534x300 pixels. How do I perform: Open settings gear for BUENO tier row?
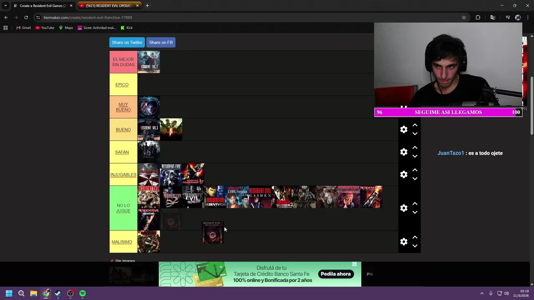tap(403, 130)
